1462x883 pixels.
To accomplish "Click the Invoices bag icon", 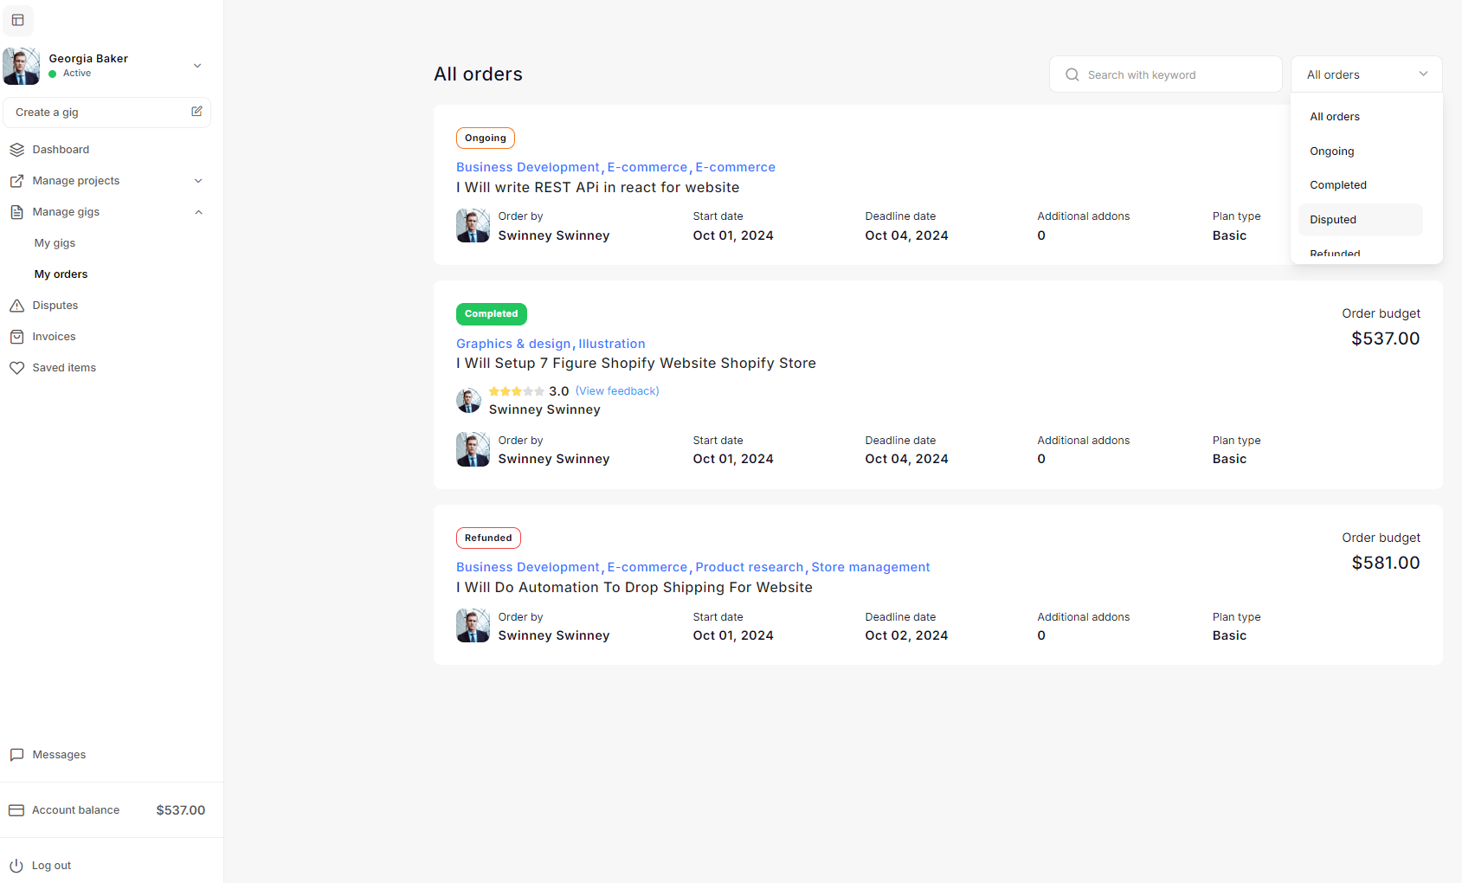I will (16, 337).
